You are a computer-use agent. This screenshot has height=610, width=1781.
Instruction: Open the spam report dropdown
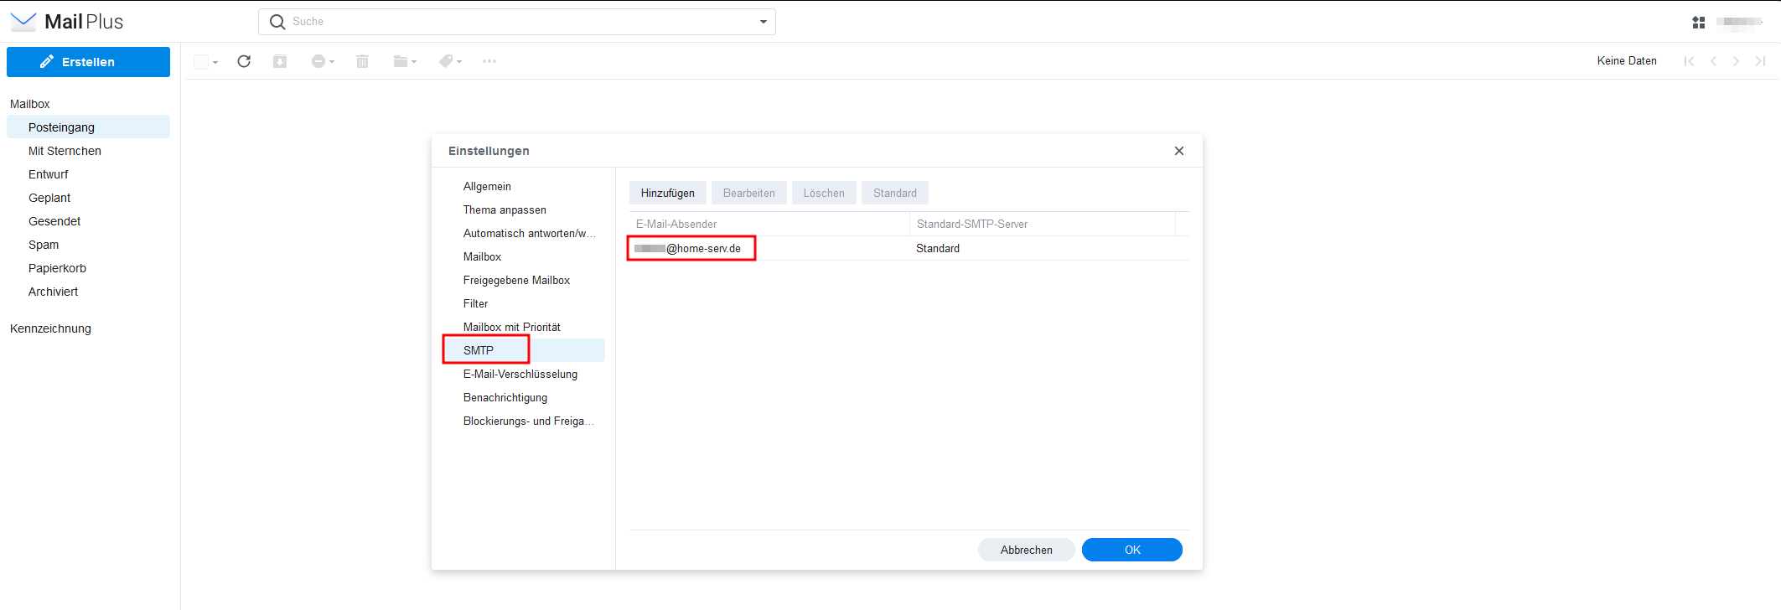[x=323, y=61]
